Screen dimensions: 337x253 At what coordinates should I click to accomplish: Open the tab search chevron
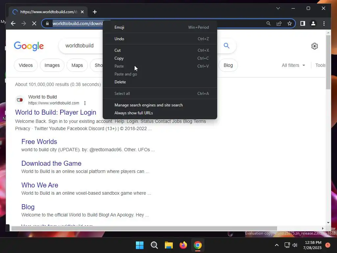(x=278, y=8)
